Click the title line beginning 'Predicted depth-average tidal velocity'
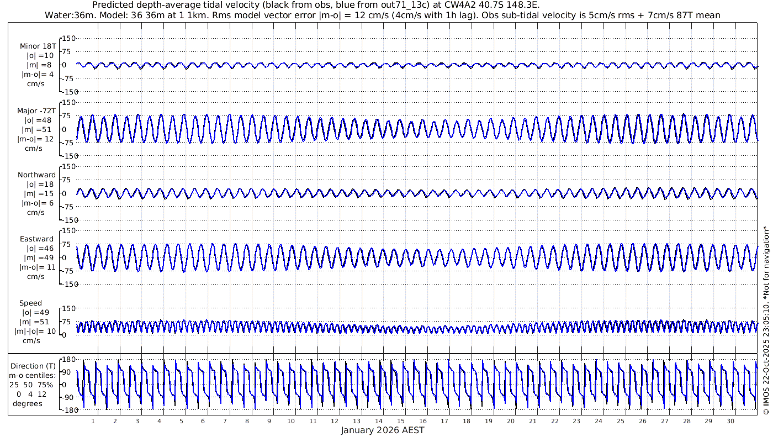773x442 pixels. coord(316,5)
